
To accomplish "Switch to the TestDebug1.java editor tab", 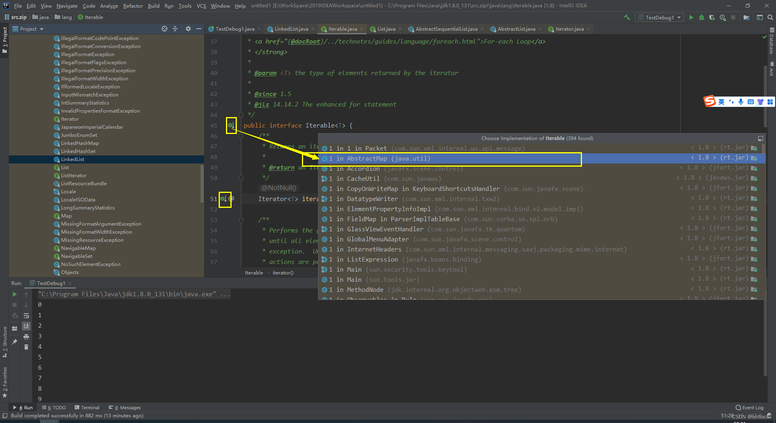I will (235, 29).
